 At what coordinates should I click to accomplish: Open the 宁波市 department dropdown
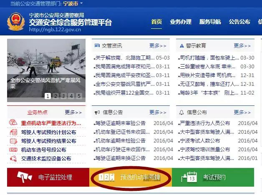73,3
